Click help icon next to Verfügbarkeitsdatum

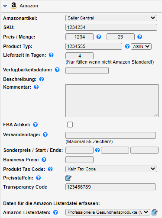point(57,70)
